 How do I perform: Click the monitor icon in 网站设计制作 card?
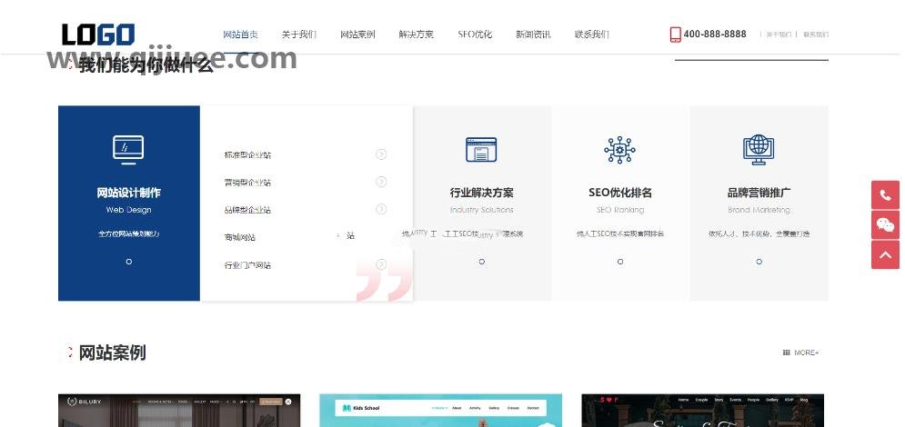click(128, 151)
